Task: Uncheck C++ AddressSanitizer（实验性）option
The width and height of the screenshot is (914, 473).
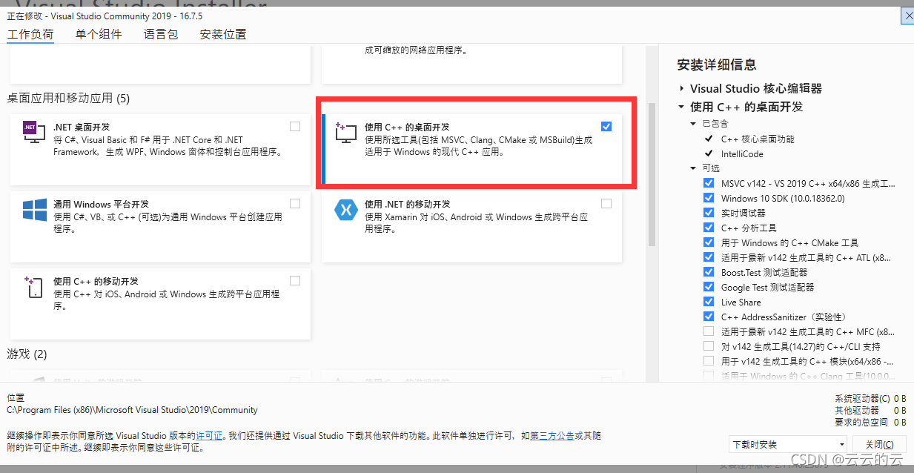Action: 709,317
